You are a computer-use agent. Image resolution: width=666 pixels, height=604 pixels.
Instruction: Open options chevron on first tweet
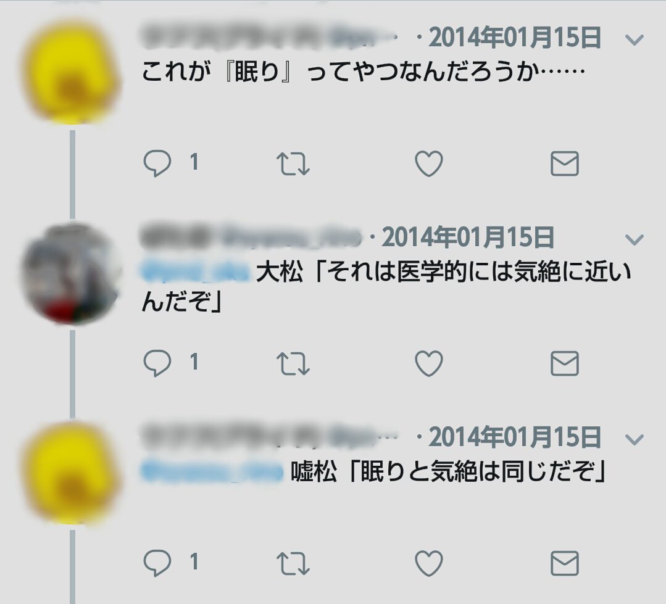click(635, 40)
